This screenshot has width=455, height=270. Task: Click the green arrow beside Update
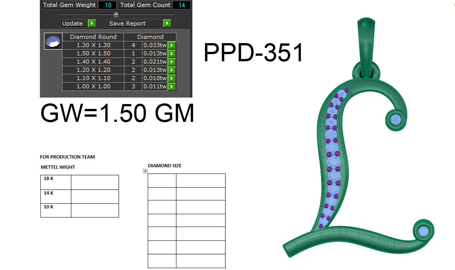tap(92, 23)
